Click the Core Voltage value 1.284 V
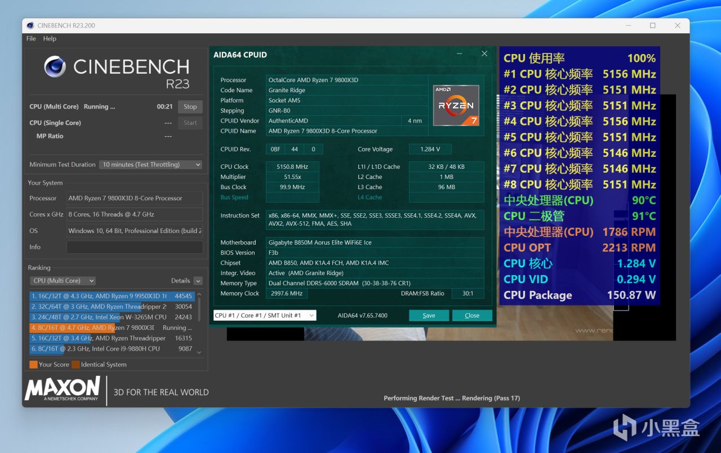Viewport: 721px width, 453px height. coord(430,150)
